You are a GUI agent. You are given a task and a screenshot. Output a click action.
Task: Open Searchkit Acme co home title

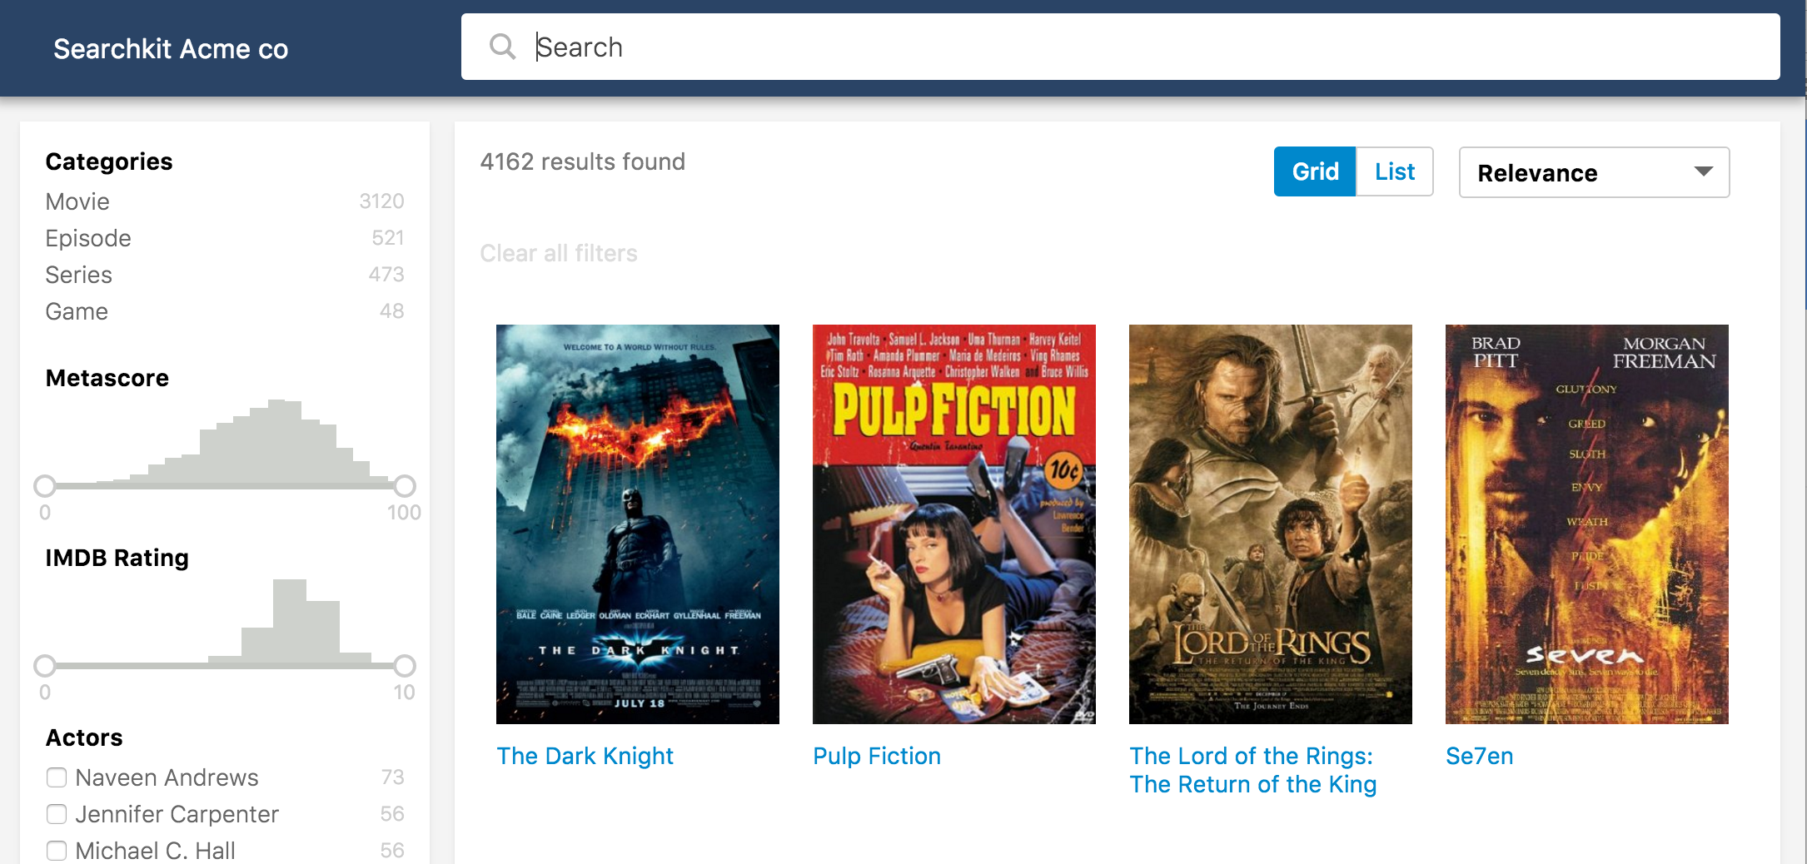point(171,48)
